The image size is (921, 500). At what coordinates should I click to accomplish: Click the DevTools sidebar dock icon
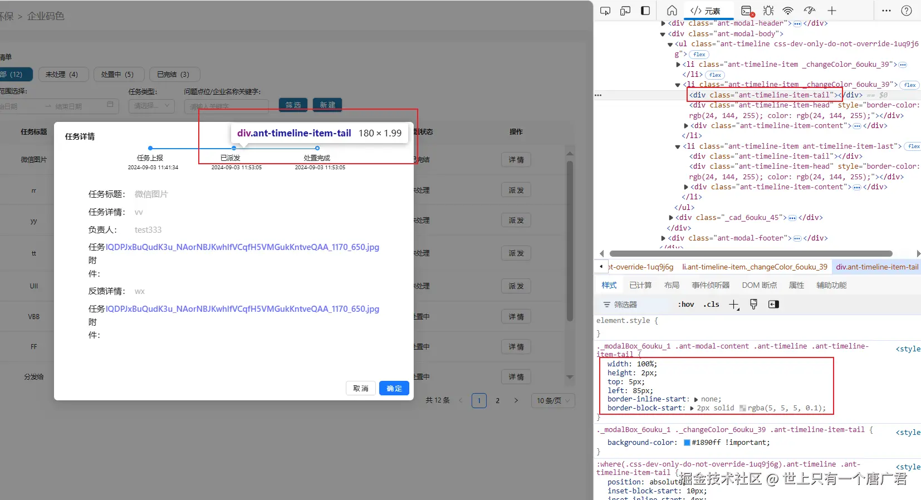[645, 11]
